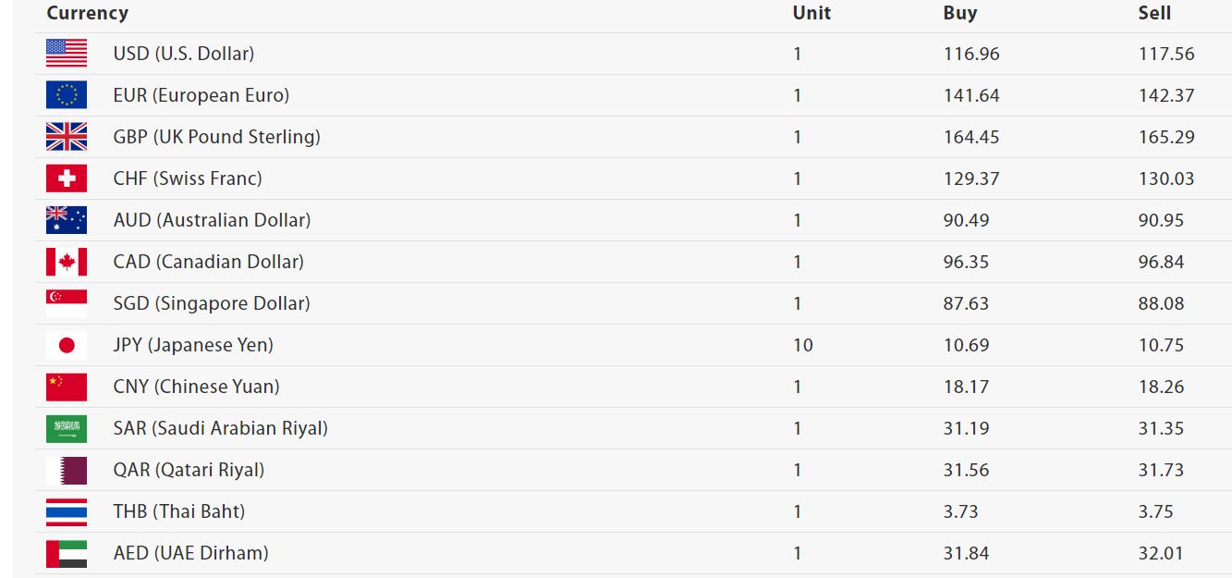
Task: Click the United States flag icon
Action: [x=67, y=54]
